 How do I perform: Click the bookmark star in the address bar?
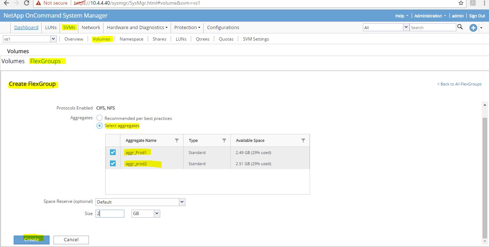[x=461, y=3]
